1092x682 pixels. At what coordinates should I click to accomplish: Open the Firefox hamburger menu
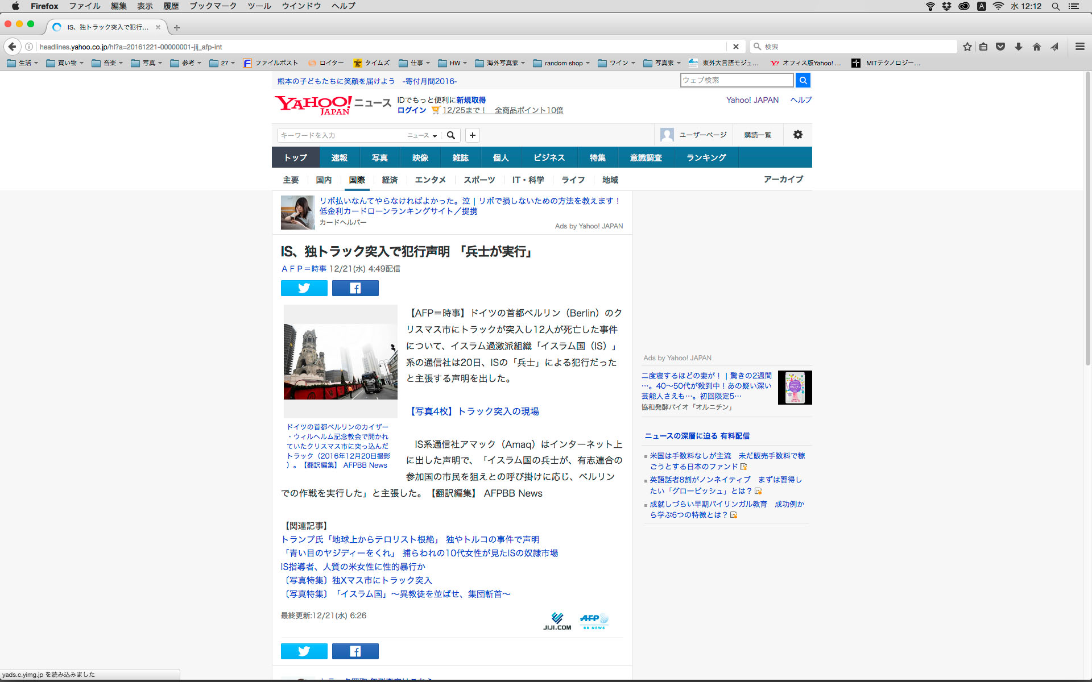1079,47
